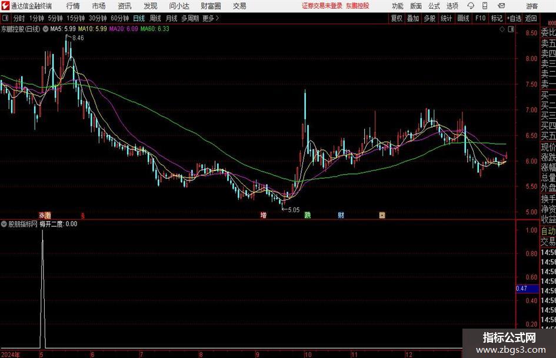Open the 版面 menu

tap(415, 6)
